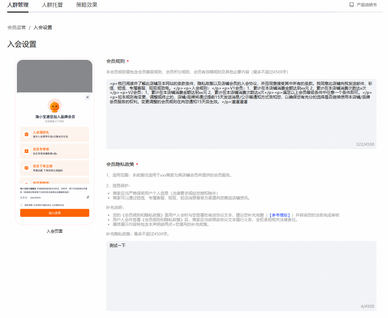Viewport: 388px width, 318px height.
Task: Select the 授权同意 agreement radio button
Action: point(22,205)
